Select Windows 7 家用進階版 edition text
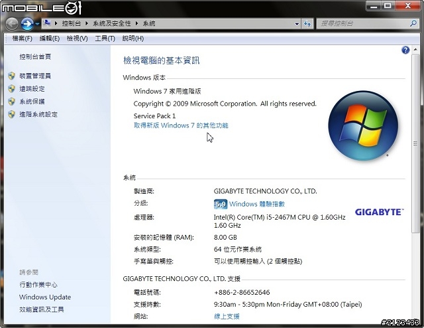The width and height of the screenshot is (424, 328). pos(167,92)
